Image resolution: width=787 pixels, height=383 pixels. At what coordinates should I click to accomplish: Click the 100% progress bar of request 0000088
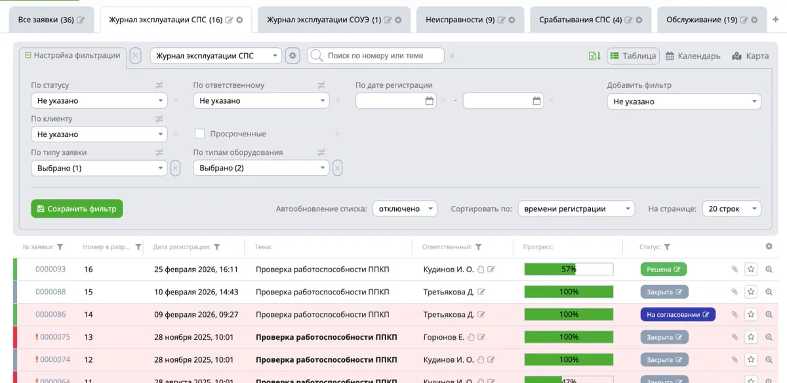point(569,292)
